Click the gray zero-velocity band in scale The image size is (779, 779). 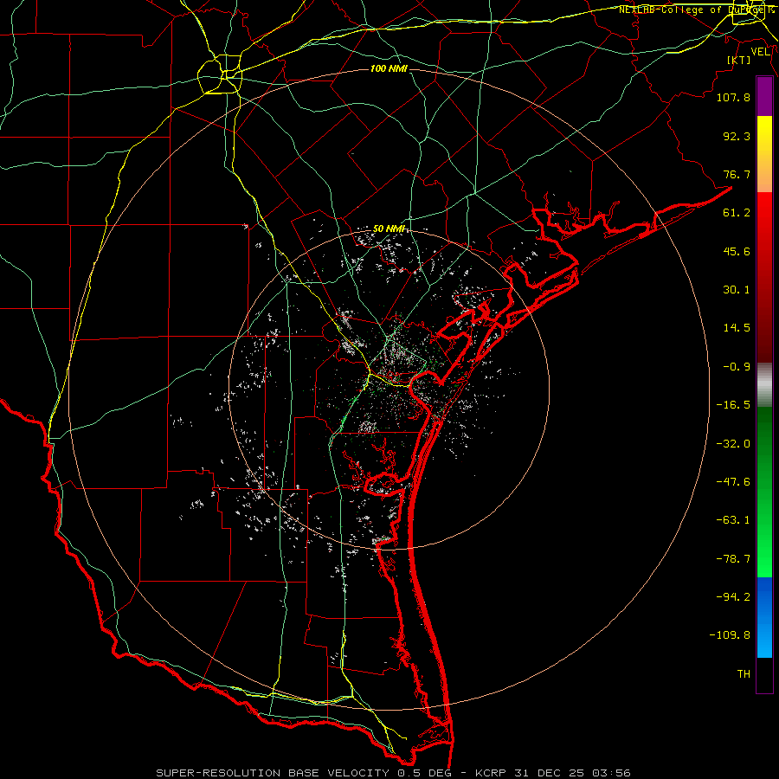point(764,384)
